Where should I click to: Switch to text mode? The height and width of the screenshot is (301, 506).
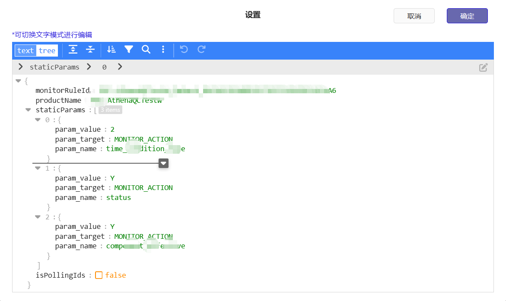click(x=25, y=51)
